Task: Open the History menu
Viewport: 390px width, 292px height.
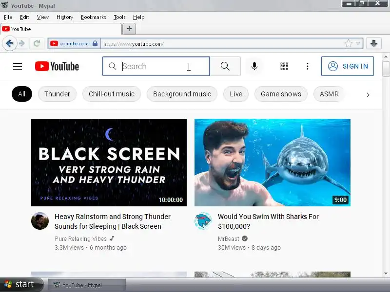Action: (x=65, y=17)
